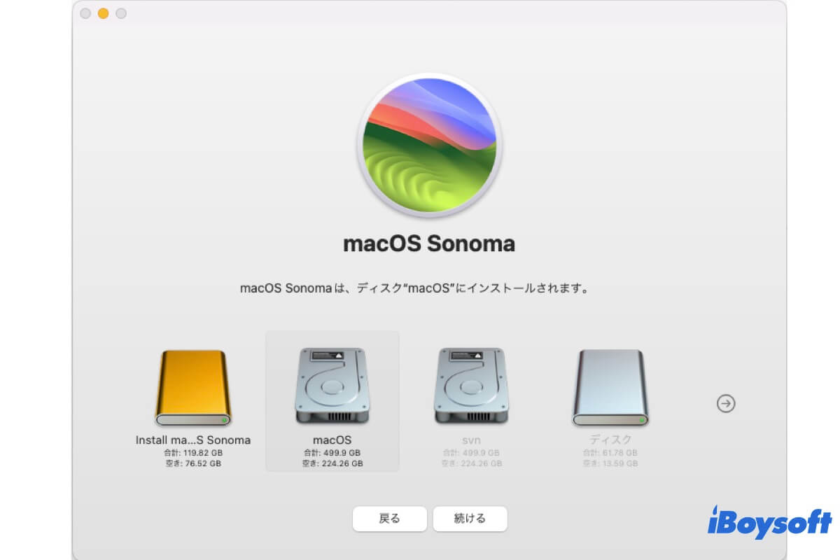Screen dimensions: 840x560
Task: Continue installation with the 続ける button
Action: coord(470,519)
